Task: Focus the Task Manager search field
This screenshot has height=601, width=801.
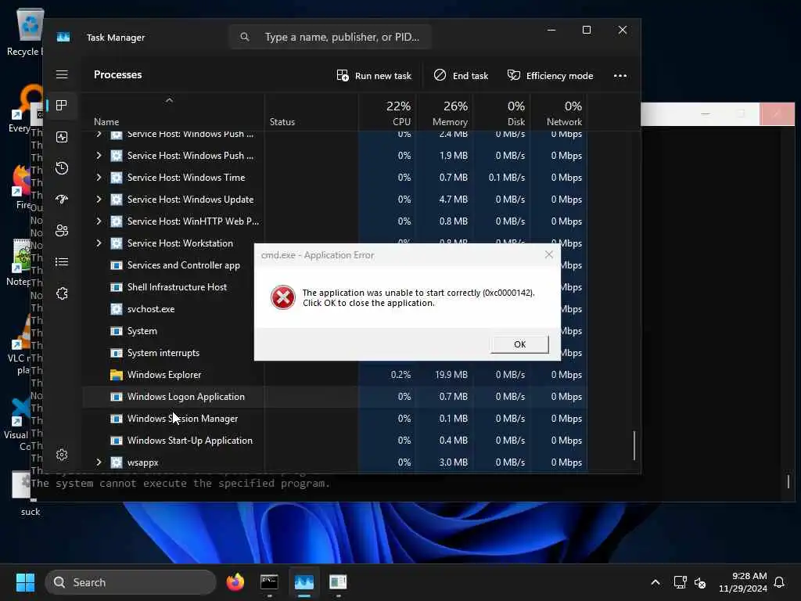Action: click(x=330, y=37)
